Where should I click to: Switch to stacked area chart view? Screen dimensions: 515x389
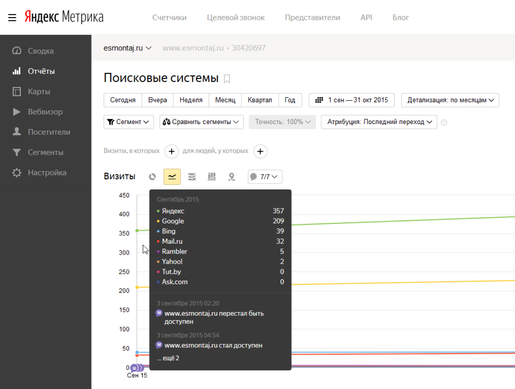(x=192, y=177)
